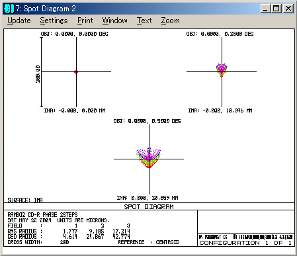297x256 pixels.
Task: Click the 0.2500 DEG field spot pattern
Action: pos(222,70)
